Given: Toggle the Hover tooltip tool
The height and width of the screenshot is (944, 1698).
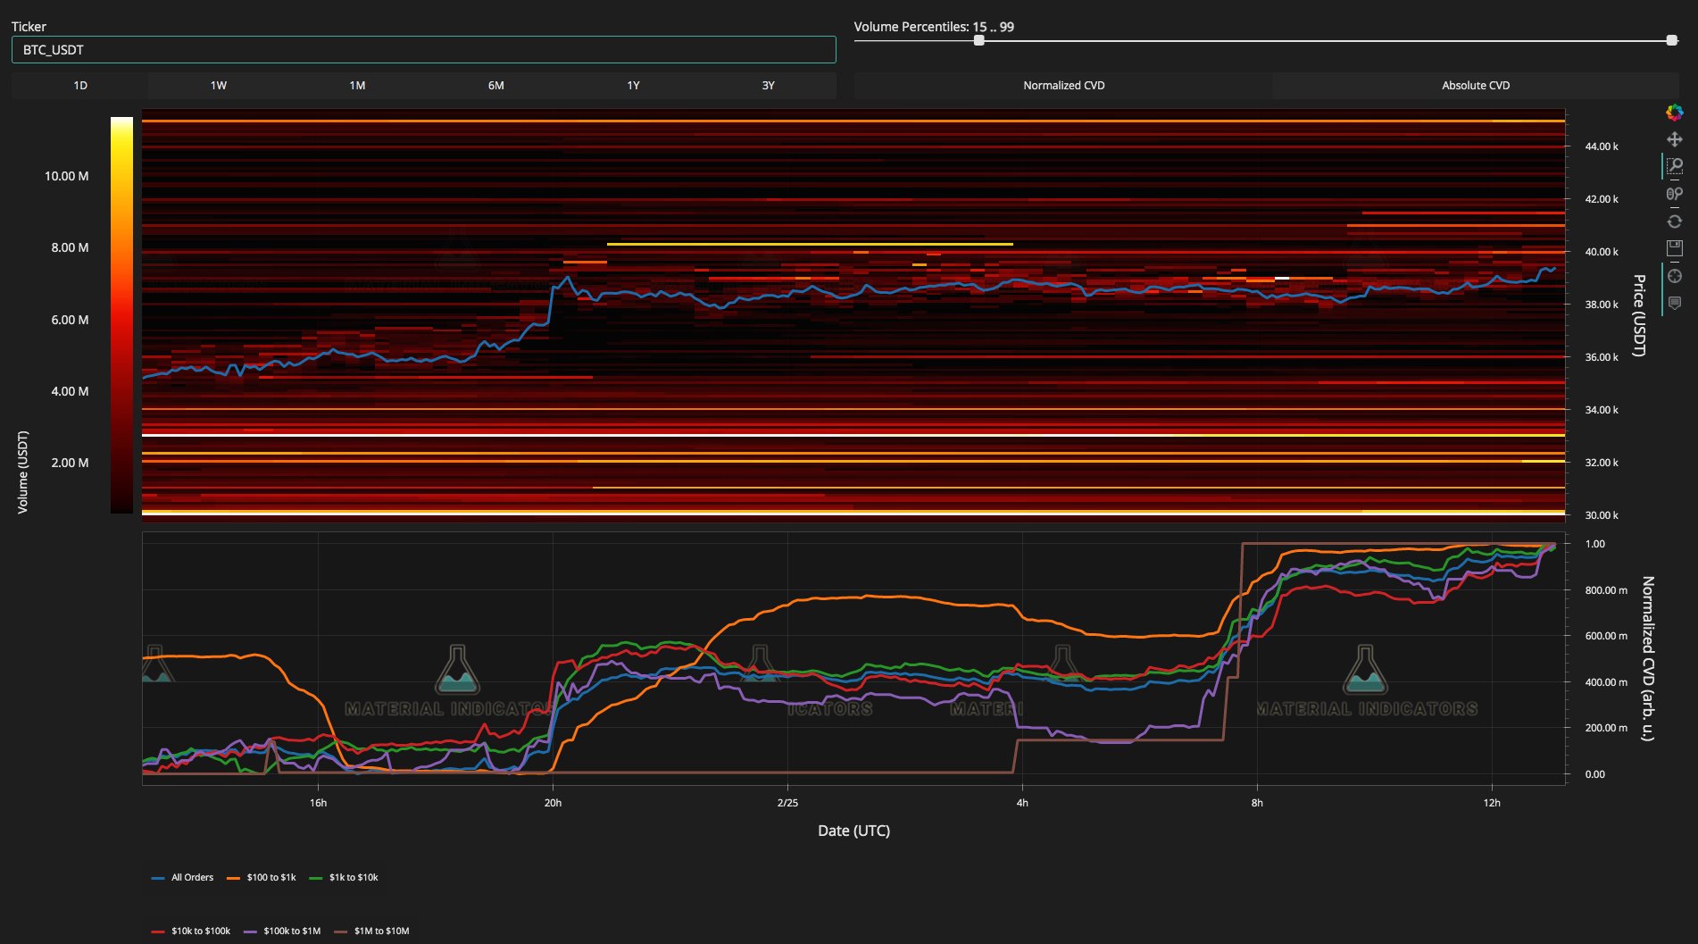Looking at the screenshot, I should pyautogui.click(x=1674, y=303).
